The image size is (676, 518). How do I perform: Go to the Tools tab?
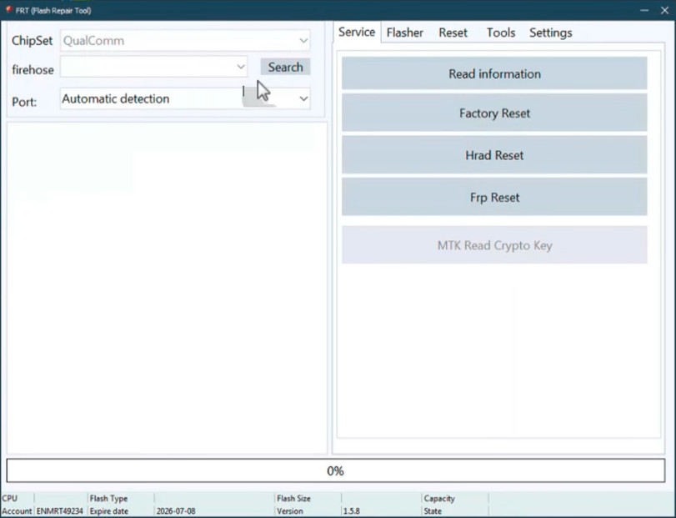click(x=501, y=33)
